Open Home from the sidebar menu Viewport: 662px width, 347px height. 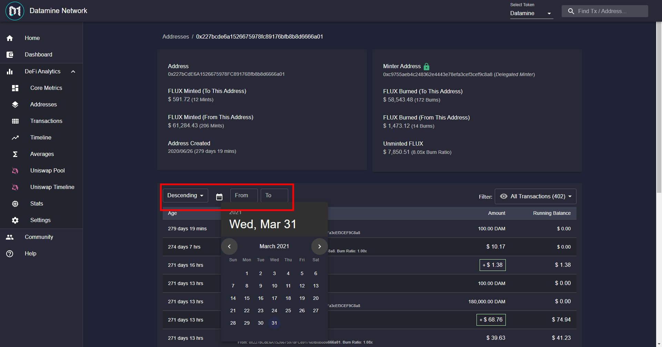coord(41,38)
